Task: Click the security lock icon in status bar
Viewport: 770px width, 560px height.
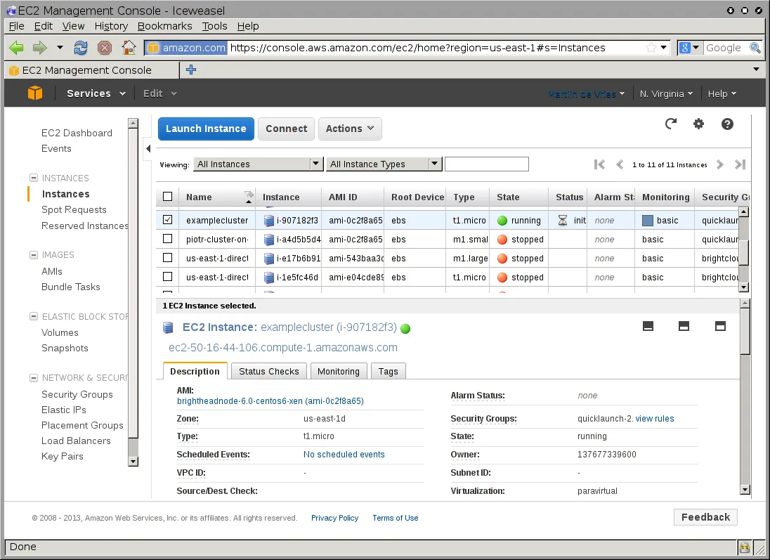Action: pos(745,547)
